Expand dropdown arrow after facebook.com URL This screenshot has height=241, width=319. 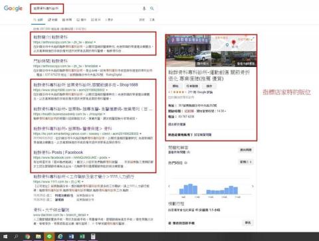tap(110, 157)
